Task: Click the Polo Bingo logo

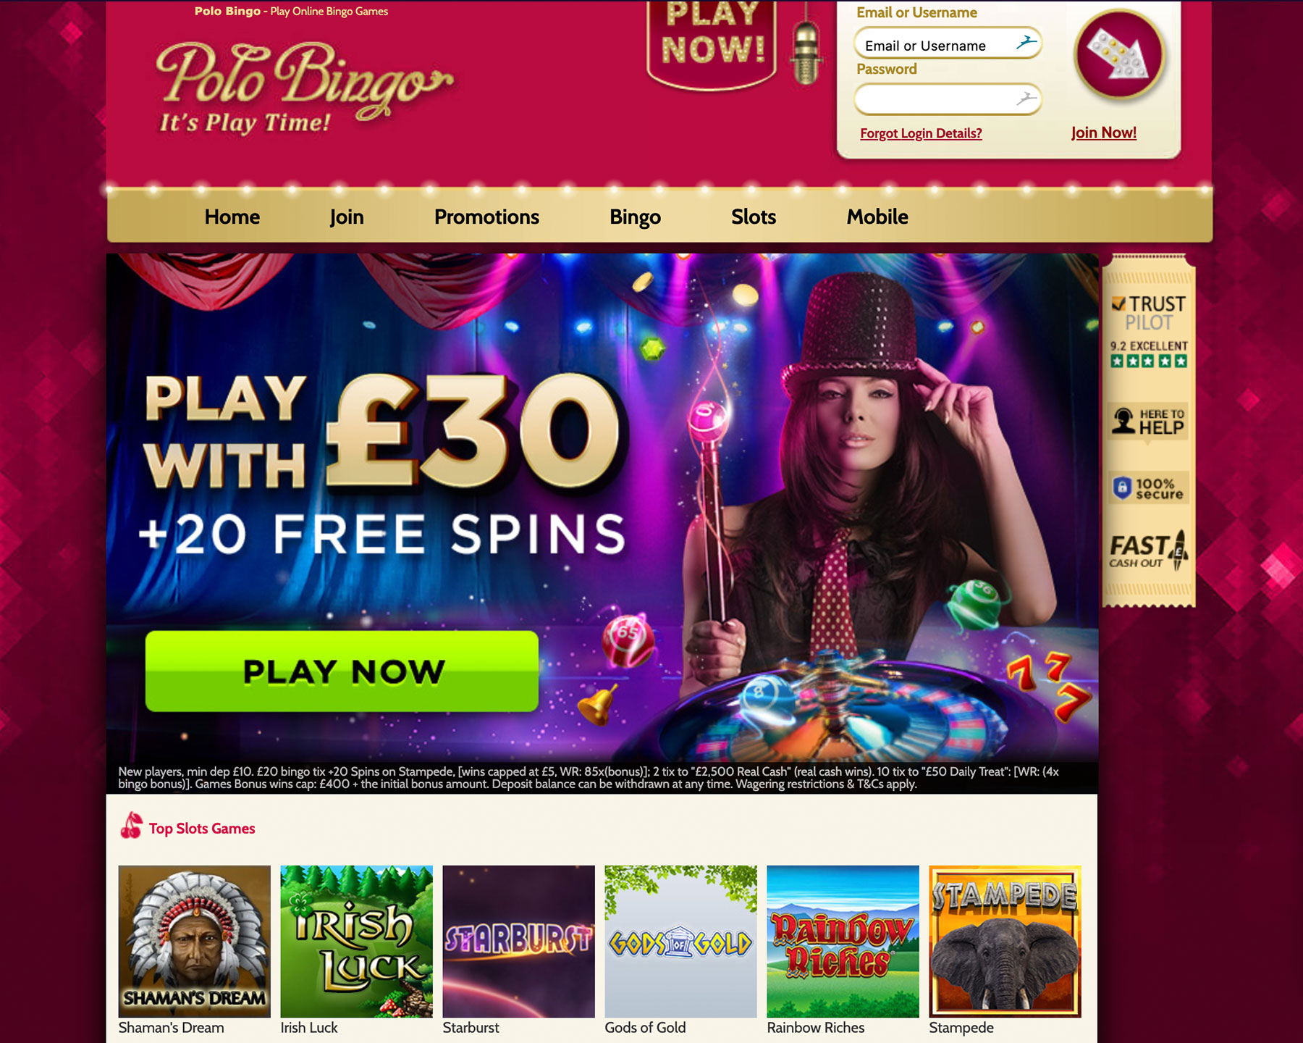Action: pos(304,87)
